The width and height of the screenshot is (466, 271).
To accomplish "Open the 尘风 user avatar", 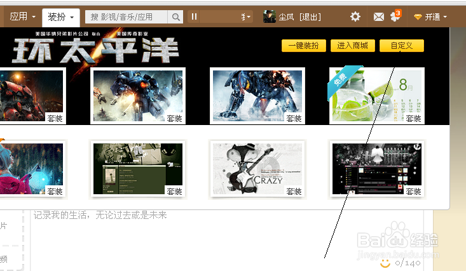I will tap(270, 17).
